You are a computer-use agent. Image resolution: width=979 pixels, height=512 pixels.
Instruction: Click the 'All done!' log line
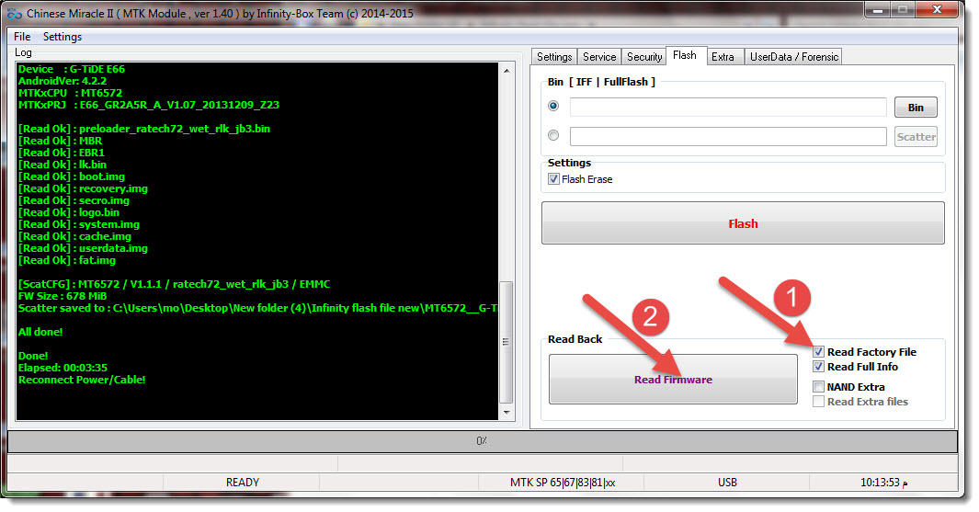click(40, 332)
